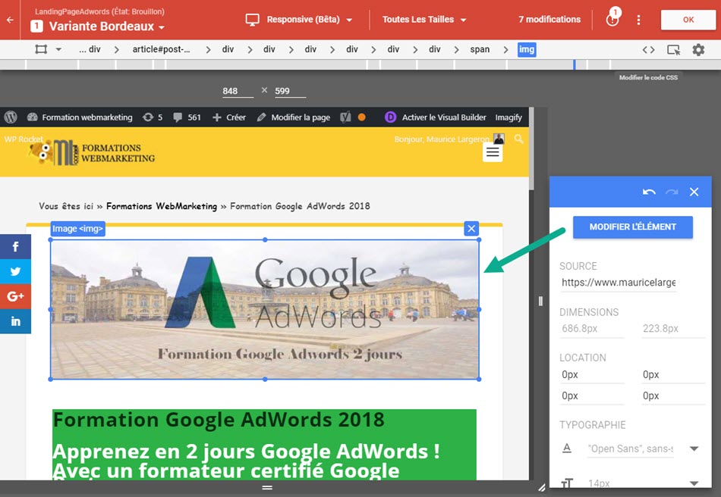Open the editor settings gear
Image resolution: width=721 pixels, height=497 pixels.
tap(698, 49)
